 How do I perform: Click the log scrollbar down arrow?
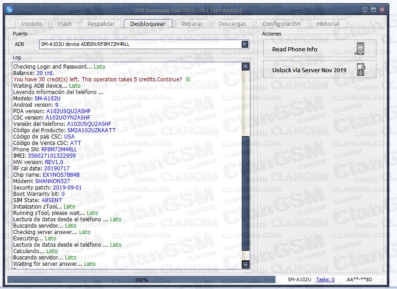[245, 264]
